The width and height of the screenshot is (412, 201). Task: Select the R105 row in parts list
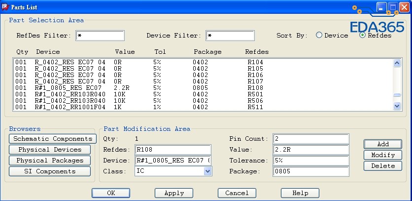point(203,69)
